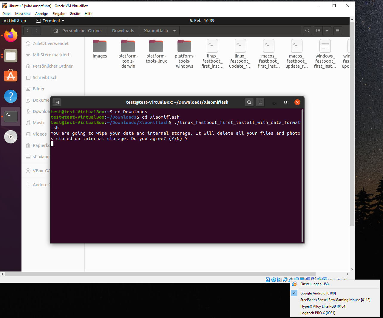Screen dimensions: 383x318
Task: Click the optical disc icon in the dock
Action: point(11,137)
